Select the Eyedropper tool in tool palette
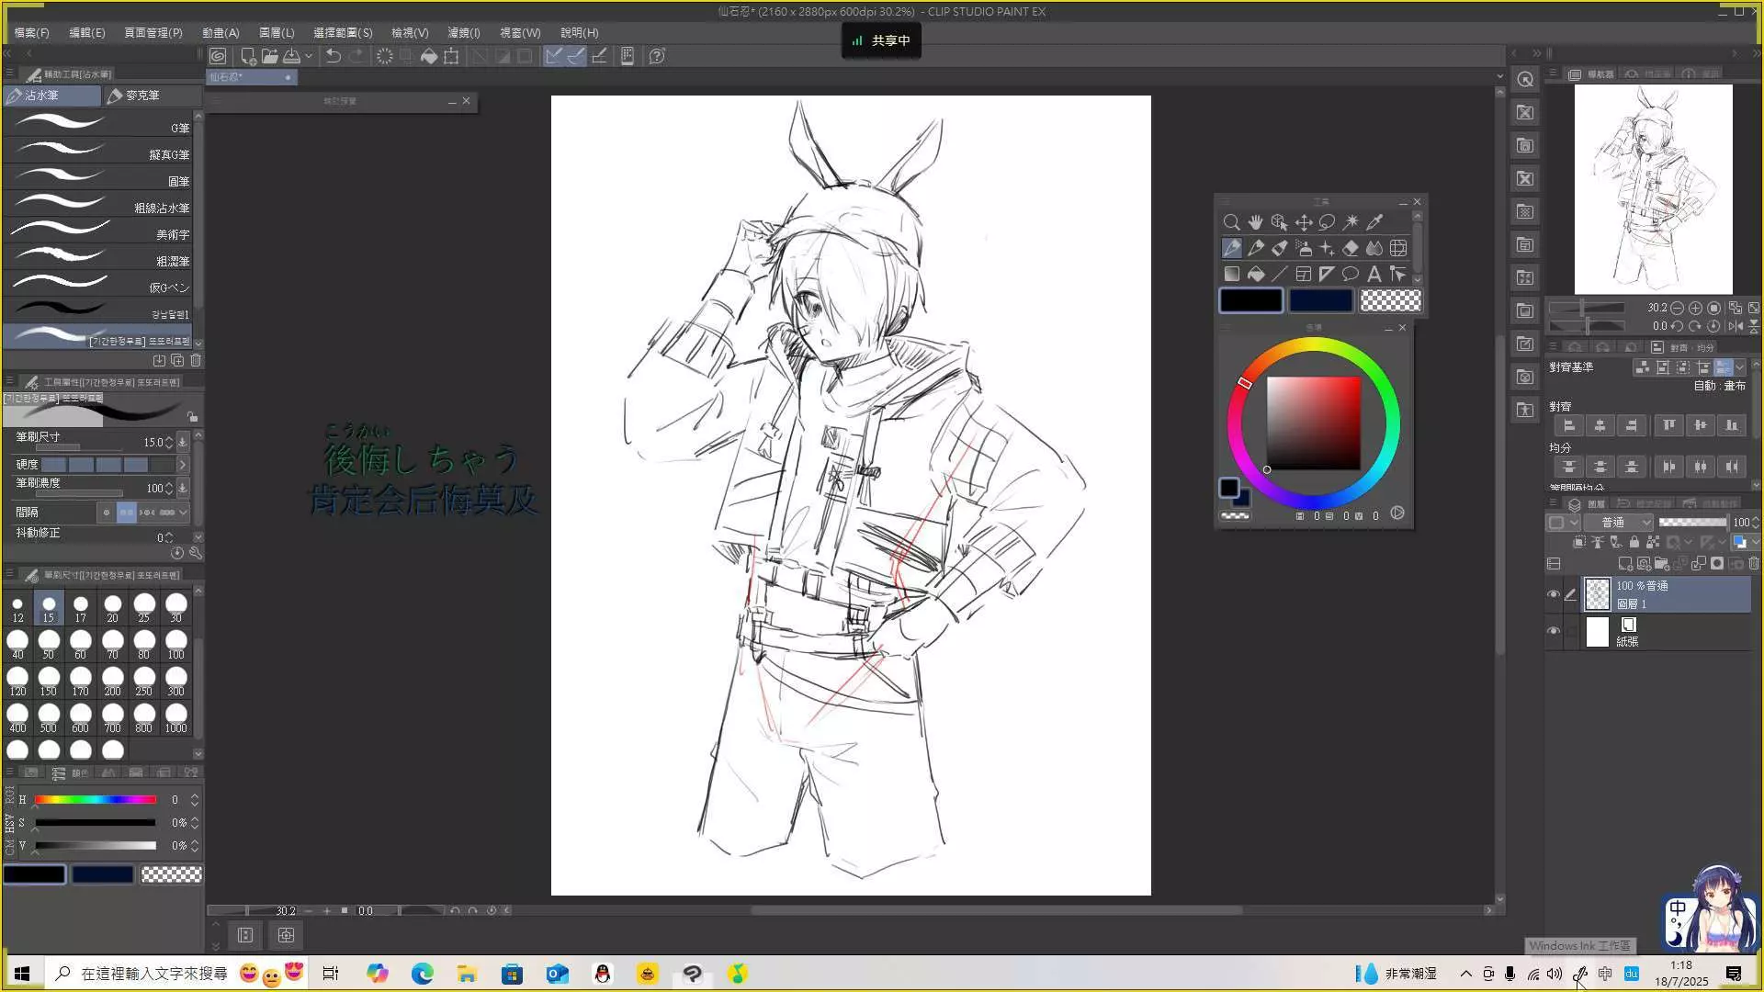This screenshot has width=1764, height=992. pyautogui.click(x=1374, y=222)
